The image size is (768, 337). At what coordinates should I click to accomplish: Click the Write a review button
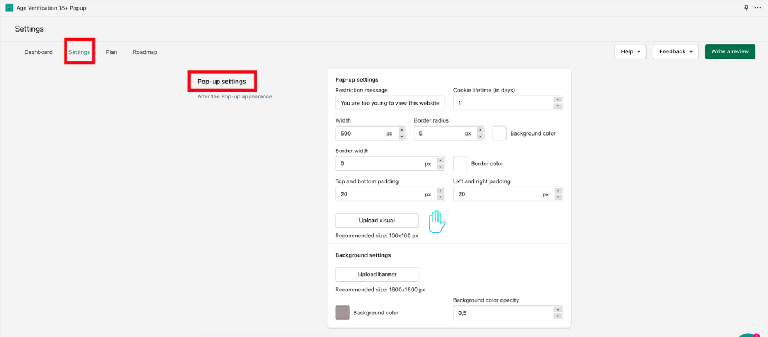click(730, 52)
